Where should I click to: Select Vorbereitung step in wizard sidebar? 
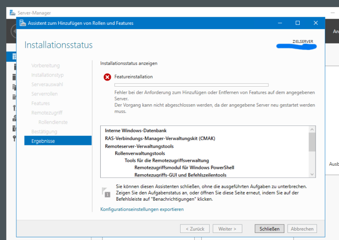[x=45, y=65]
